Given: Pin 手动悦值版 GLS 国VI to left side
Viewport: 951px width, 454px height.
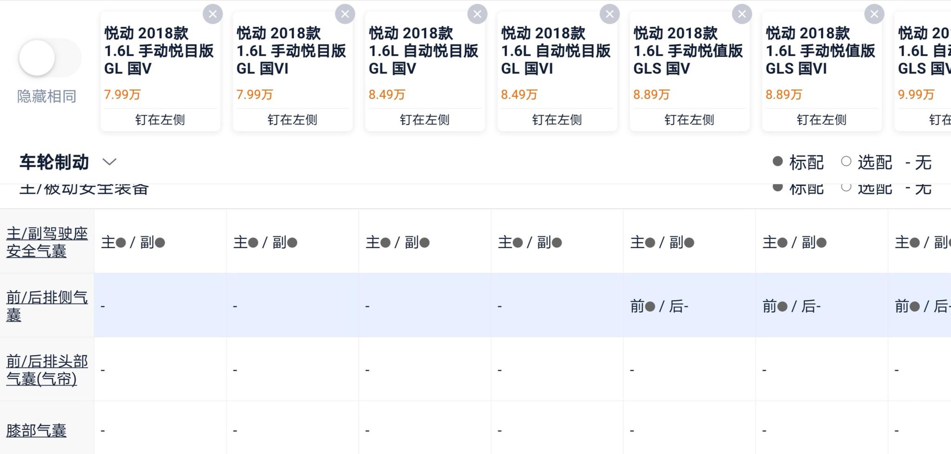Looking at the screenshot, I should [821, 120].
